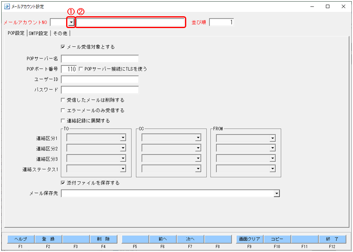
Task: Open the TO 連絡区分1 dropdown
Action: click(123, 138)
